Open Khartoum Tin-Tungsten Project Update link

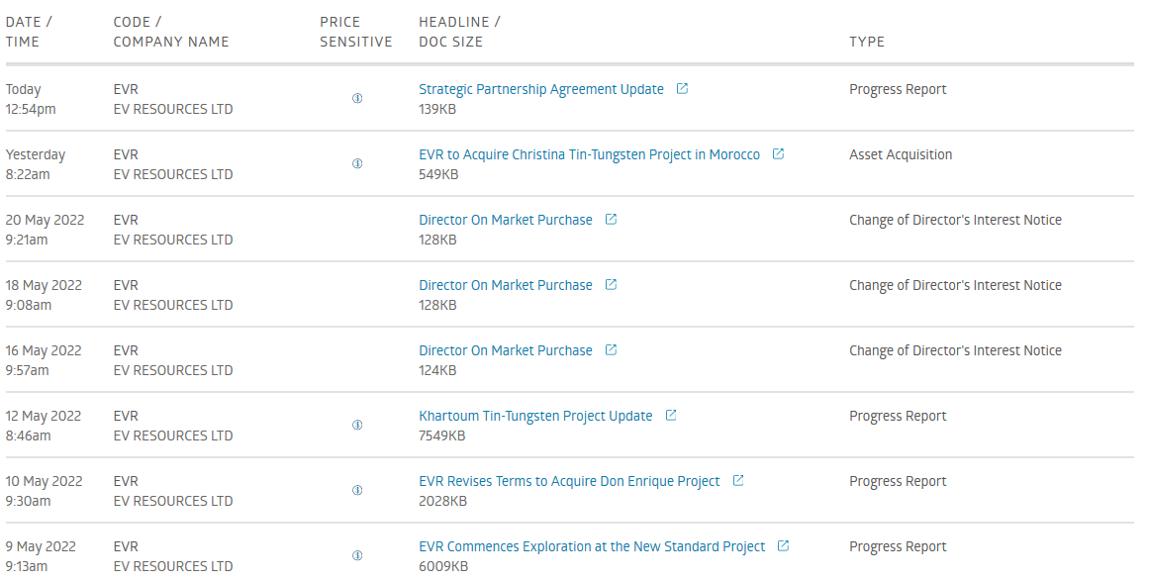[x=535, y=416]
